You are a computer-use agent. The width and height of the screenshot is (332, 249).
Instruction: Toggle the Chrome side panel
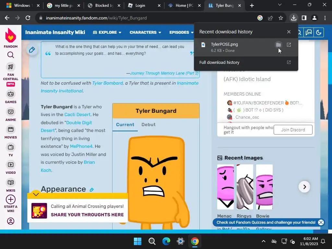[304, 18]
